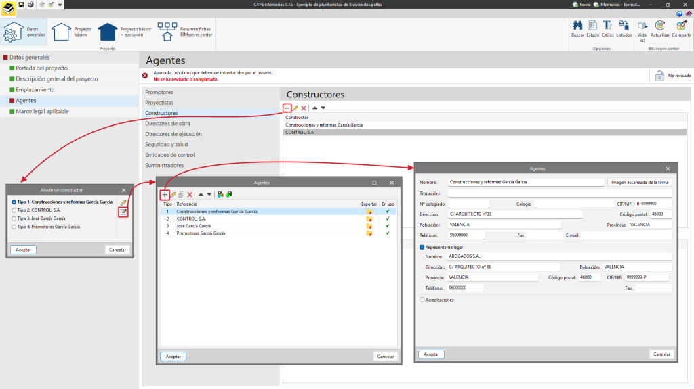Edit selected constructor with pencil icon

[x=295, y=108]
